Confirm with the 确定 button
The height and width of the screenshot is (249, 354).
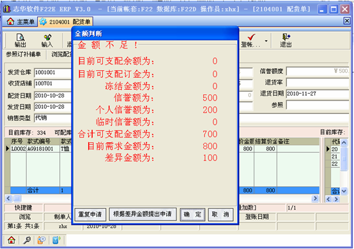click(192, 215)
